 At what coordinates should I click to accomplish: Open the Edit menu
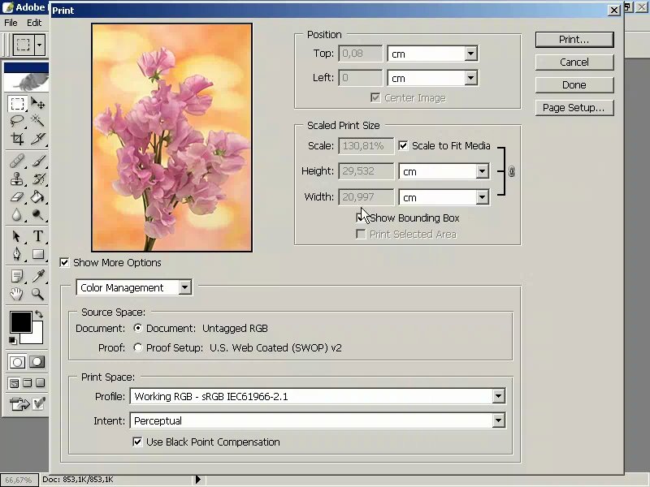[34, 23]
